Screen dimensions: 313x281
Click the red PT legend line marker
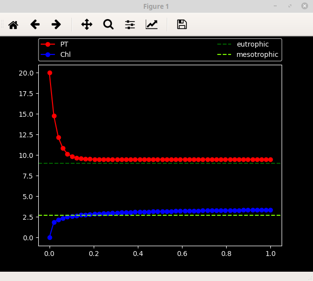49,44
